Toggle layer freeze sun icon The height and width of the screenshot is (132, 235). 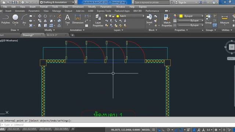[110, 16]
